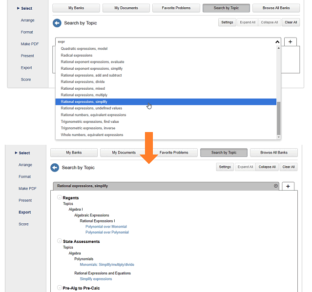The height and width of the screenshot is (292, 312).
Task: Open My Banks tab in upper panel
Action: (76, 8)
